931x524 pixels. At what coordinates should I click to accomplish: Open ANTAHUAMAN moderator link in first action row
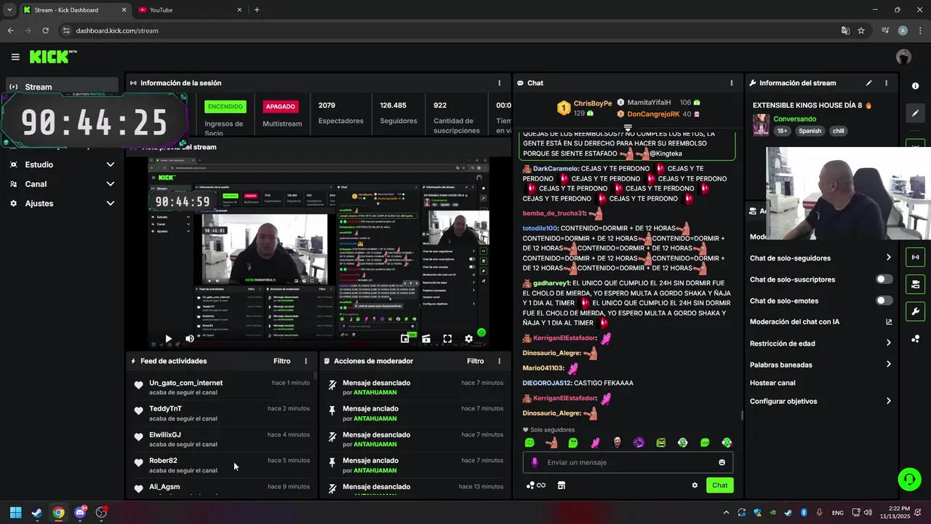click(375, 393)
